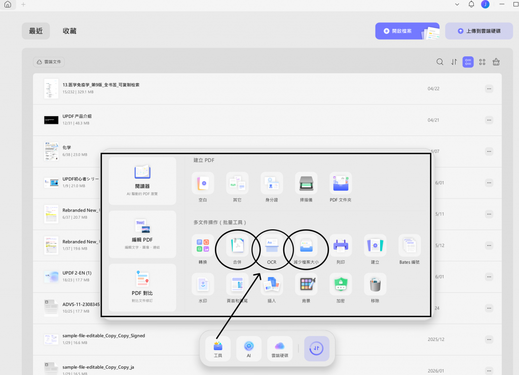Open the notifications bell

471,4
